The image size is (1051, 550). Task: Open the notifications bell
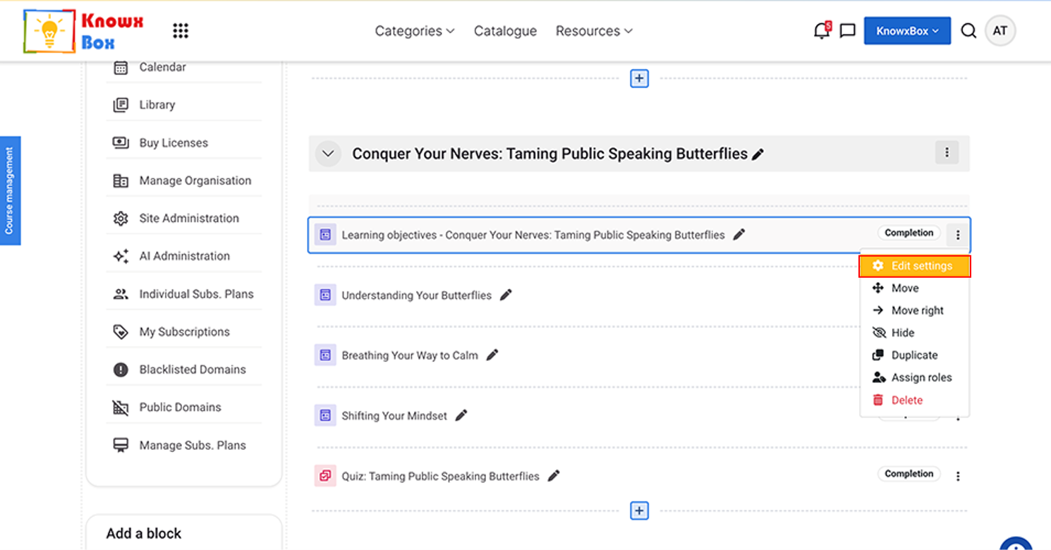click(822, 30)
